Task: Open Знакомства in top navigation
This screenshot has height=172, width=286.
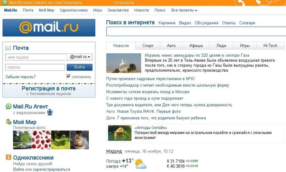Action: [118, 10]
